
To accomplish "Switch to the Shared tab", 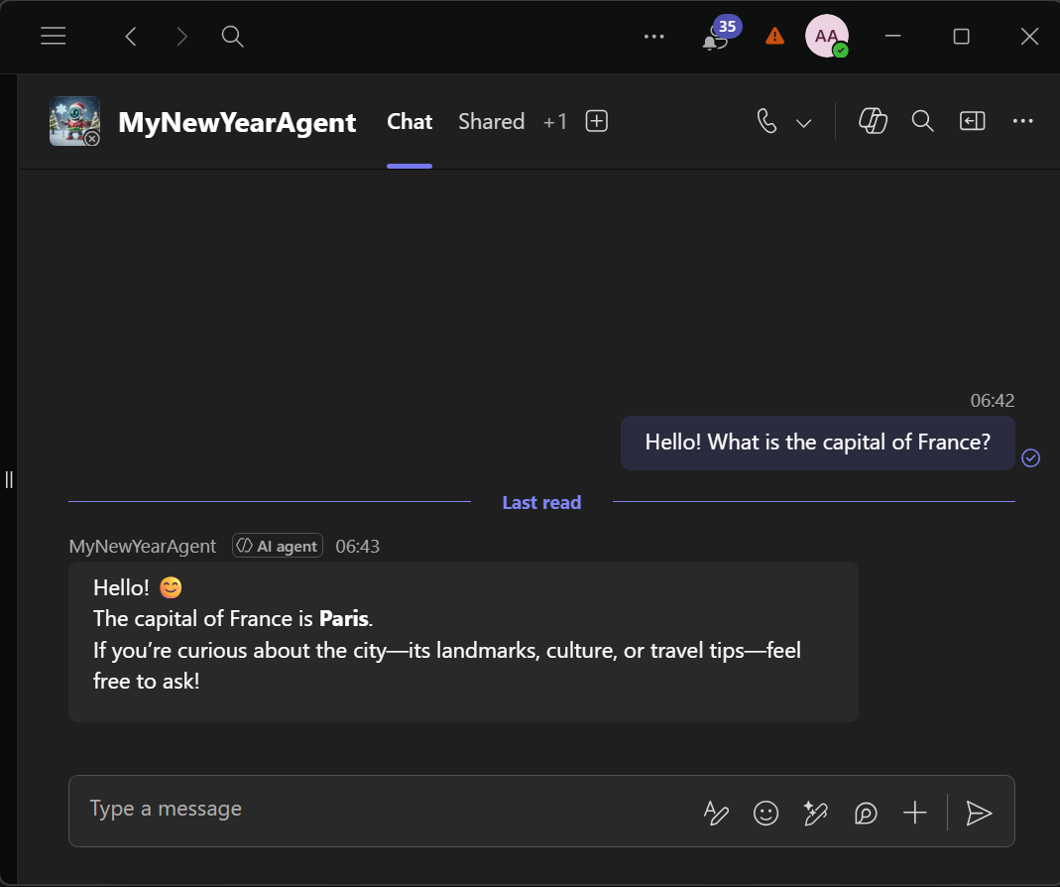I will tap(491, 121).
